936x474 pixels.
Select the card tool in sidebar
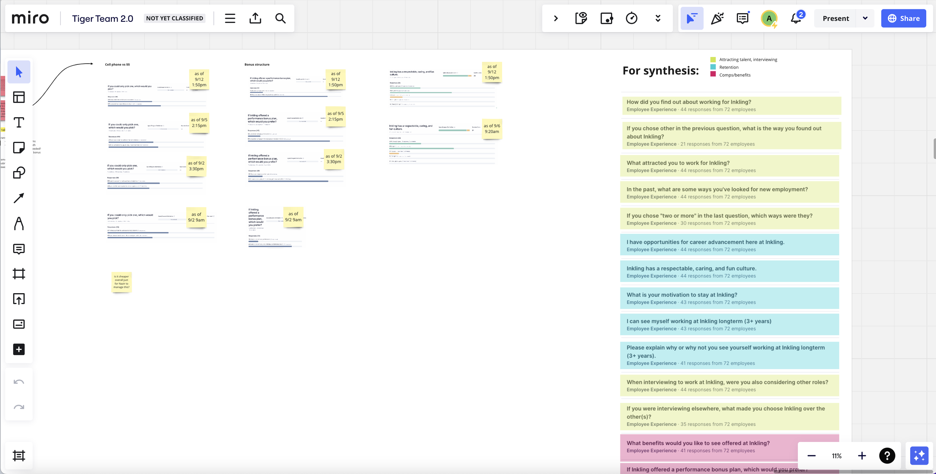[x=19, y=324]
